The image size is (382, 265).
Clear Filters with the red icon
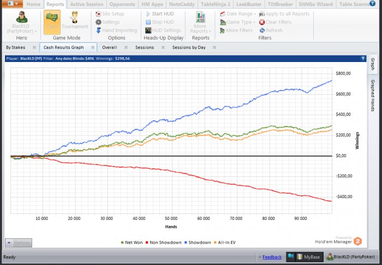(275, 22)
